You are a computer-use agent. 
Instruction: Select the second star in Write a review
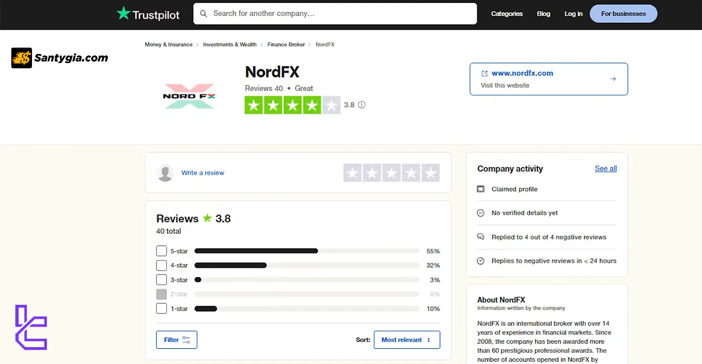[372, 173]
